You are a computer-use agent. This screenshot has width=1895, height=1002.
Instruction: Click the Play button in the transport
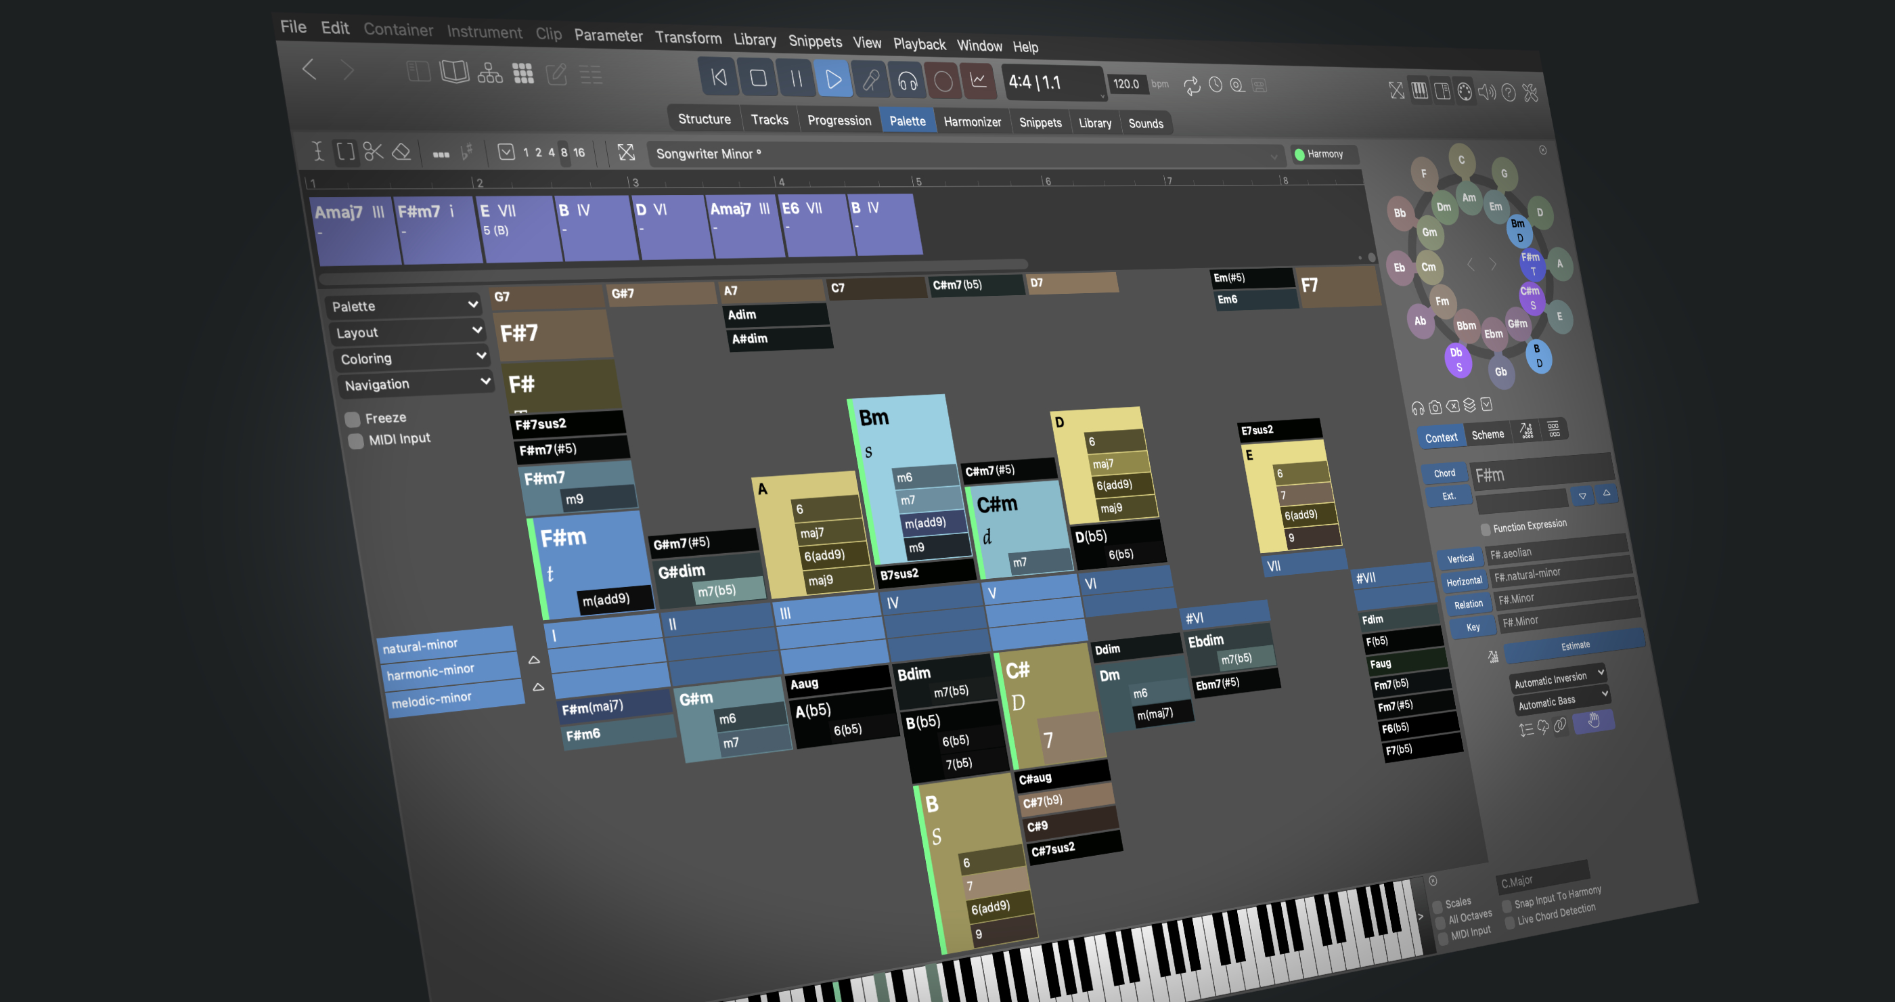(832, 79)
